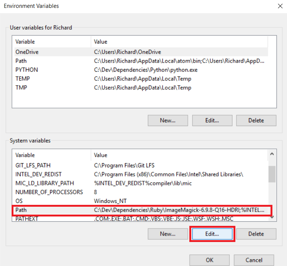Click value C:\Dev\Dependencies\Python\python.exe
This screenshot has width=287, height=266.
tap(146, 70)
